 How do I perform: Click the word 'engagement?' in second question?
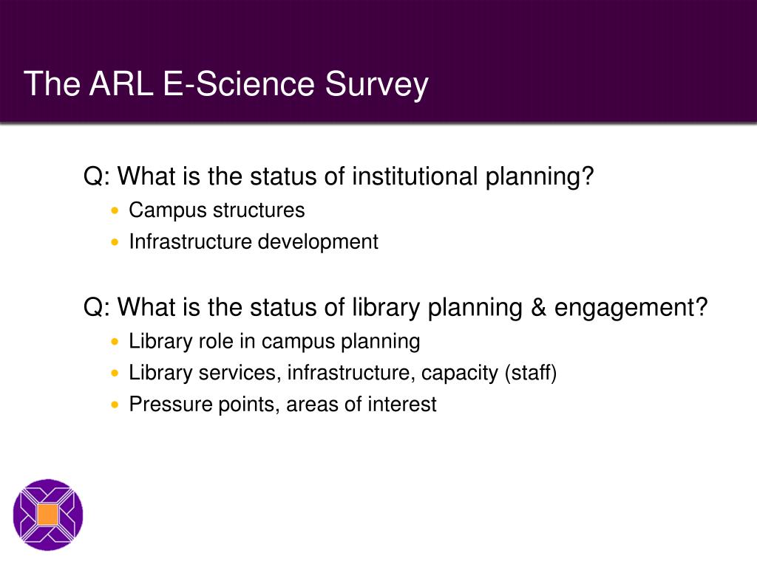631,308
